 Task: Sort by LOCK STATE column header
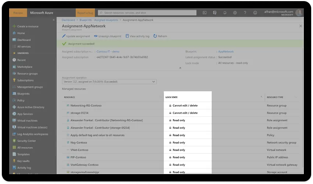(172, 97)
